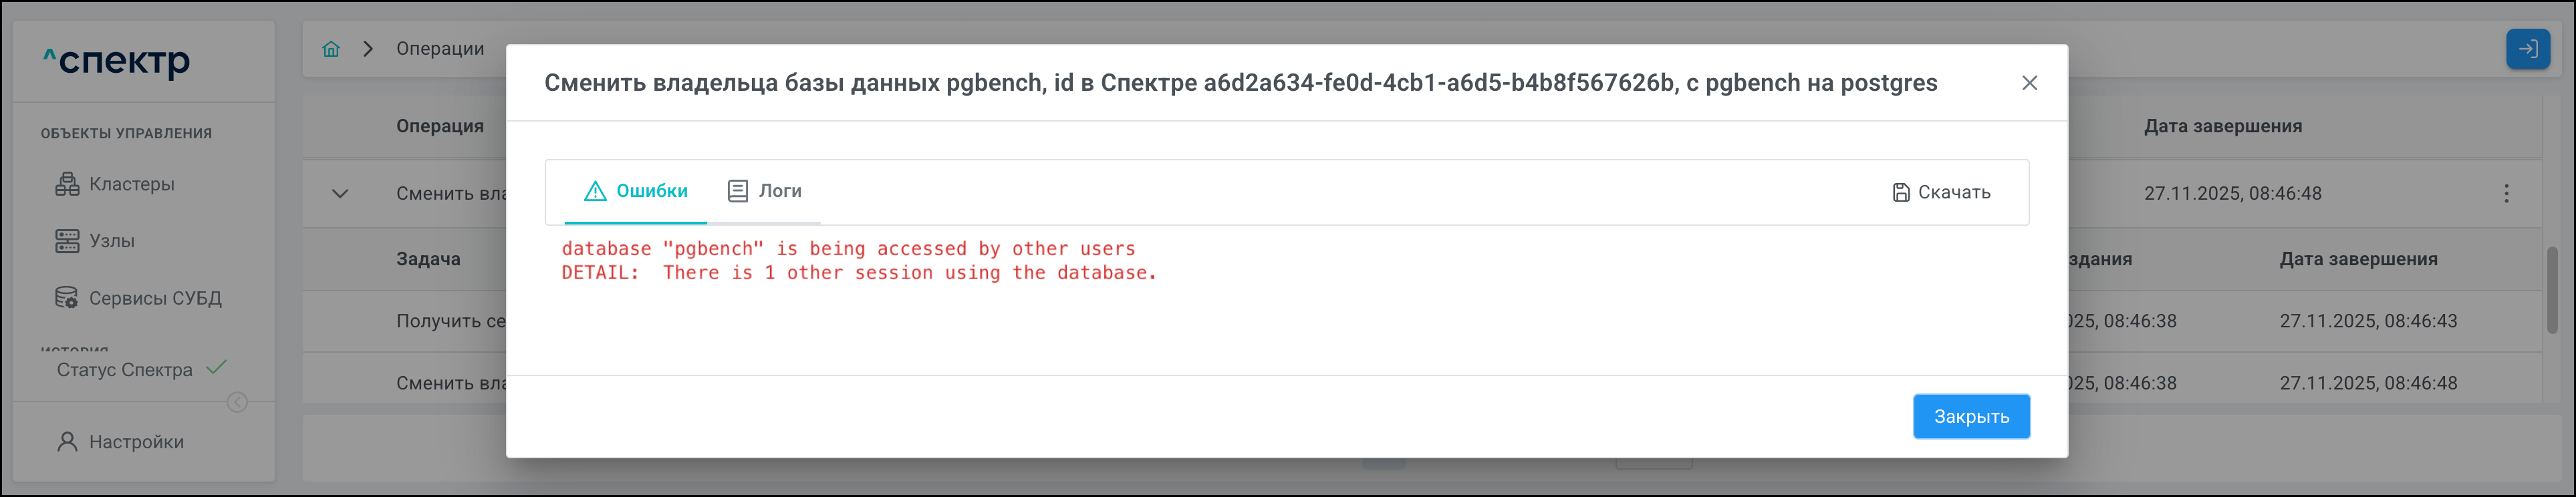Open the Операции breadcrumb link
The image size is (2576, 497).
pyautogui.click(x=440, y=49)
